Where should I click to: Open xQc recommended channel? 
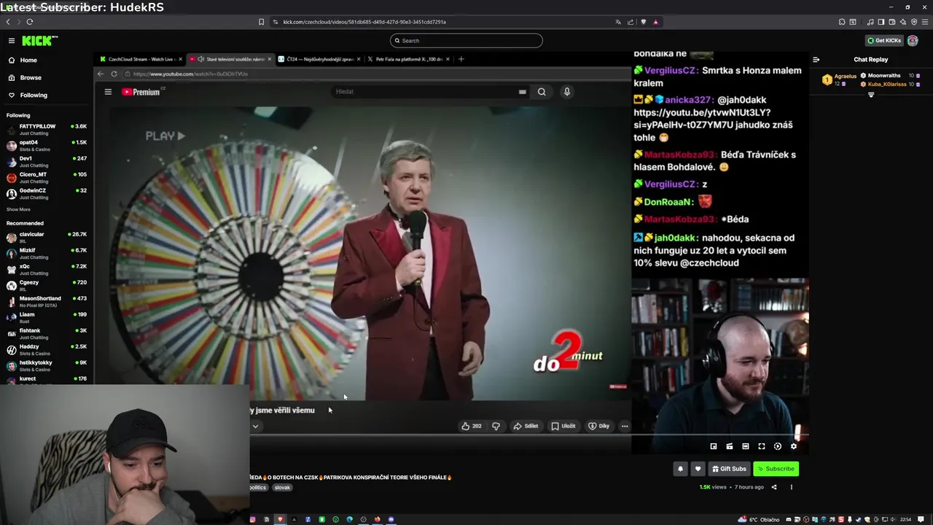47,270
